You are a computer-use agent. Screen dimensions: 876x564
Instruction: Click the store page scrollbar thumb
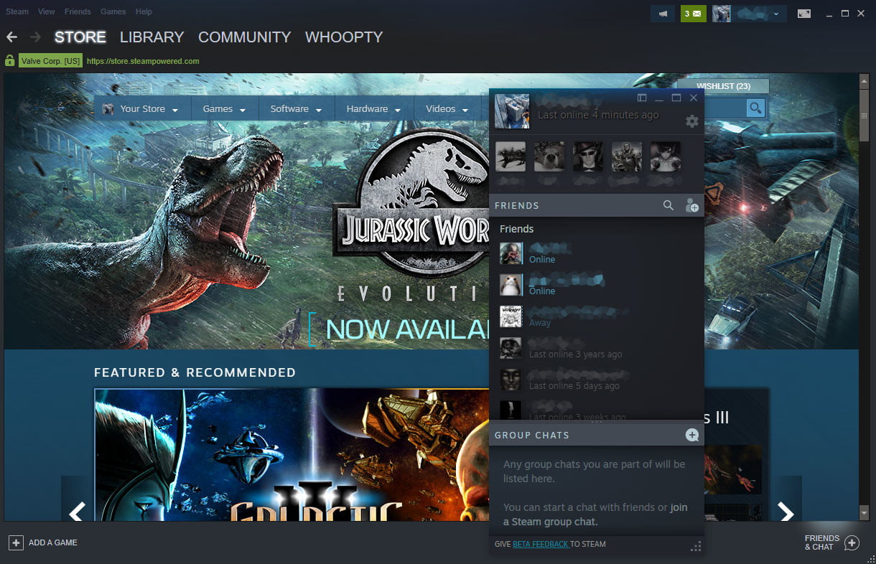(864, 115)
